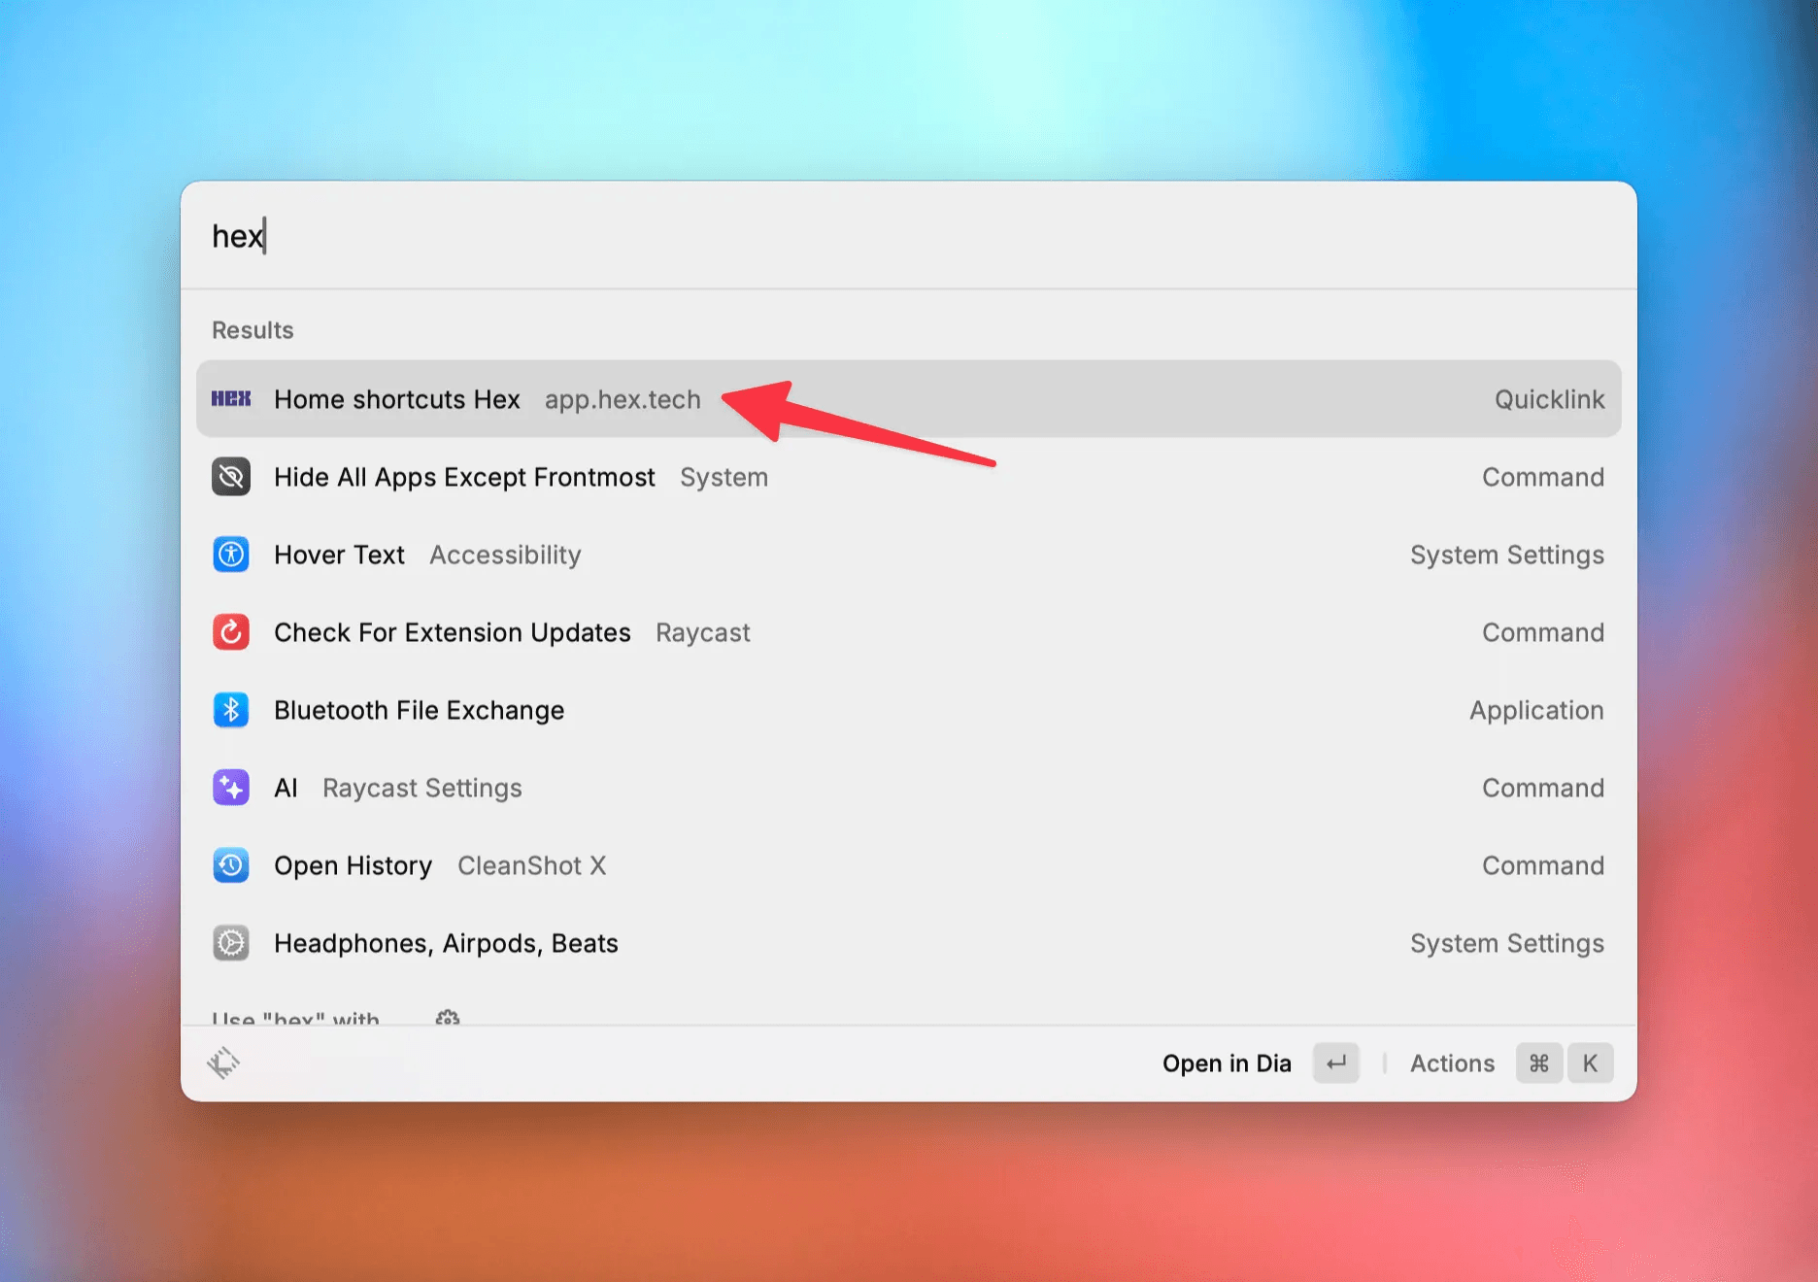Viewport: 1818px width, 1282px height.
Task: Click the purple AI sparkle icon
Action: click(231, 788)
